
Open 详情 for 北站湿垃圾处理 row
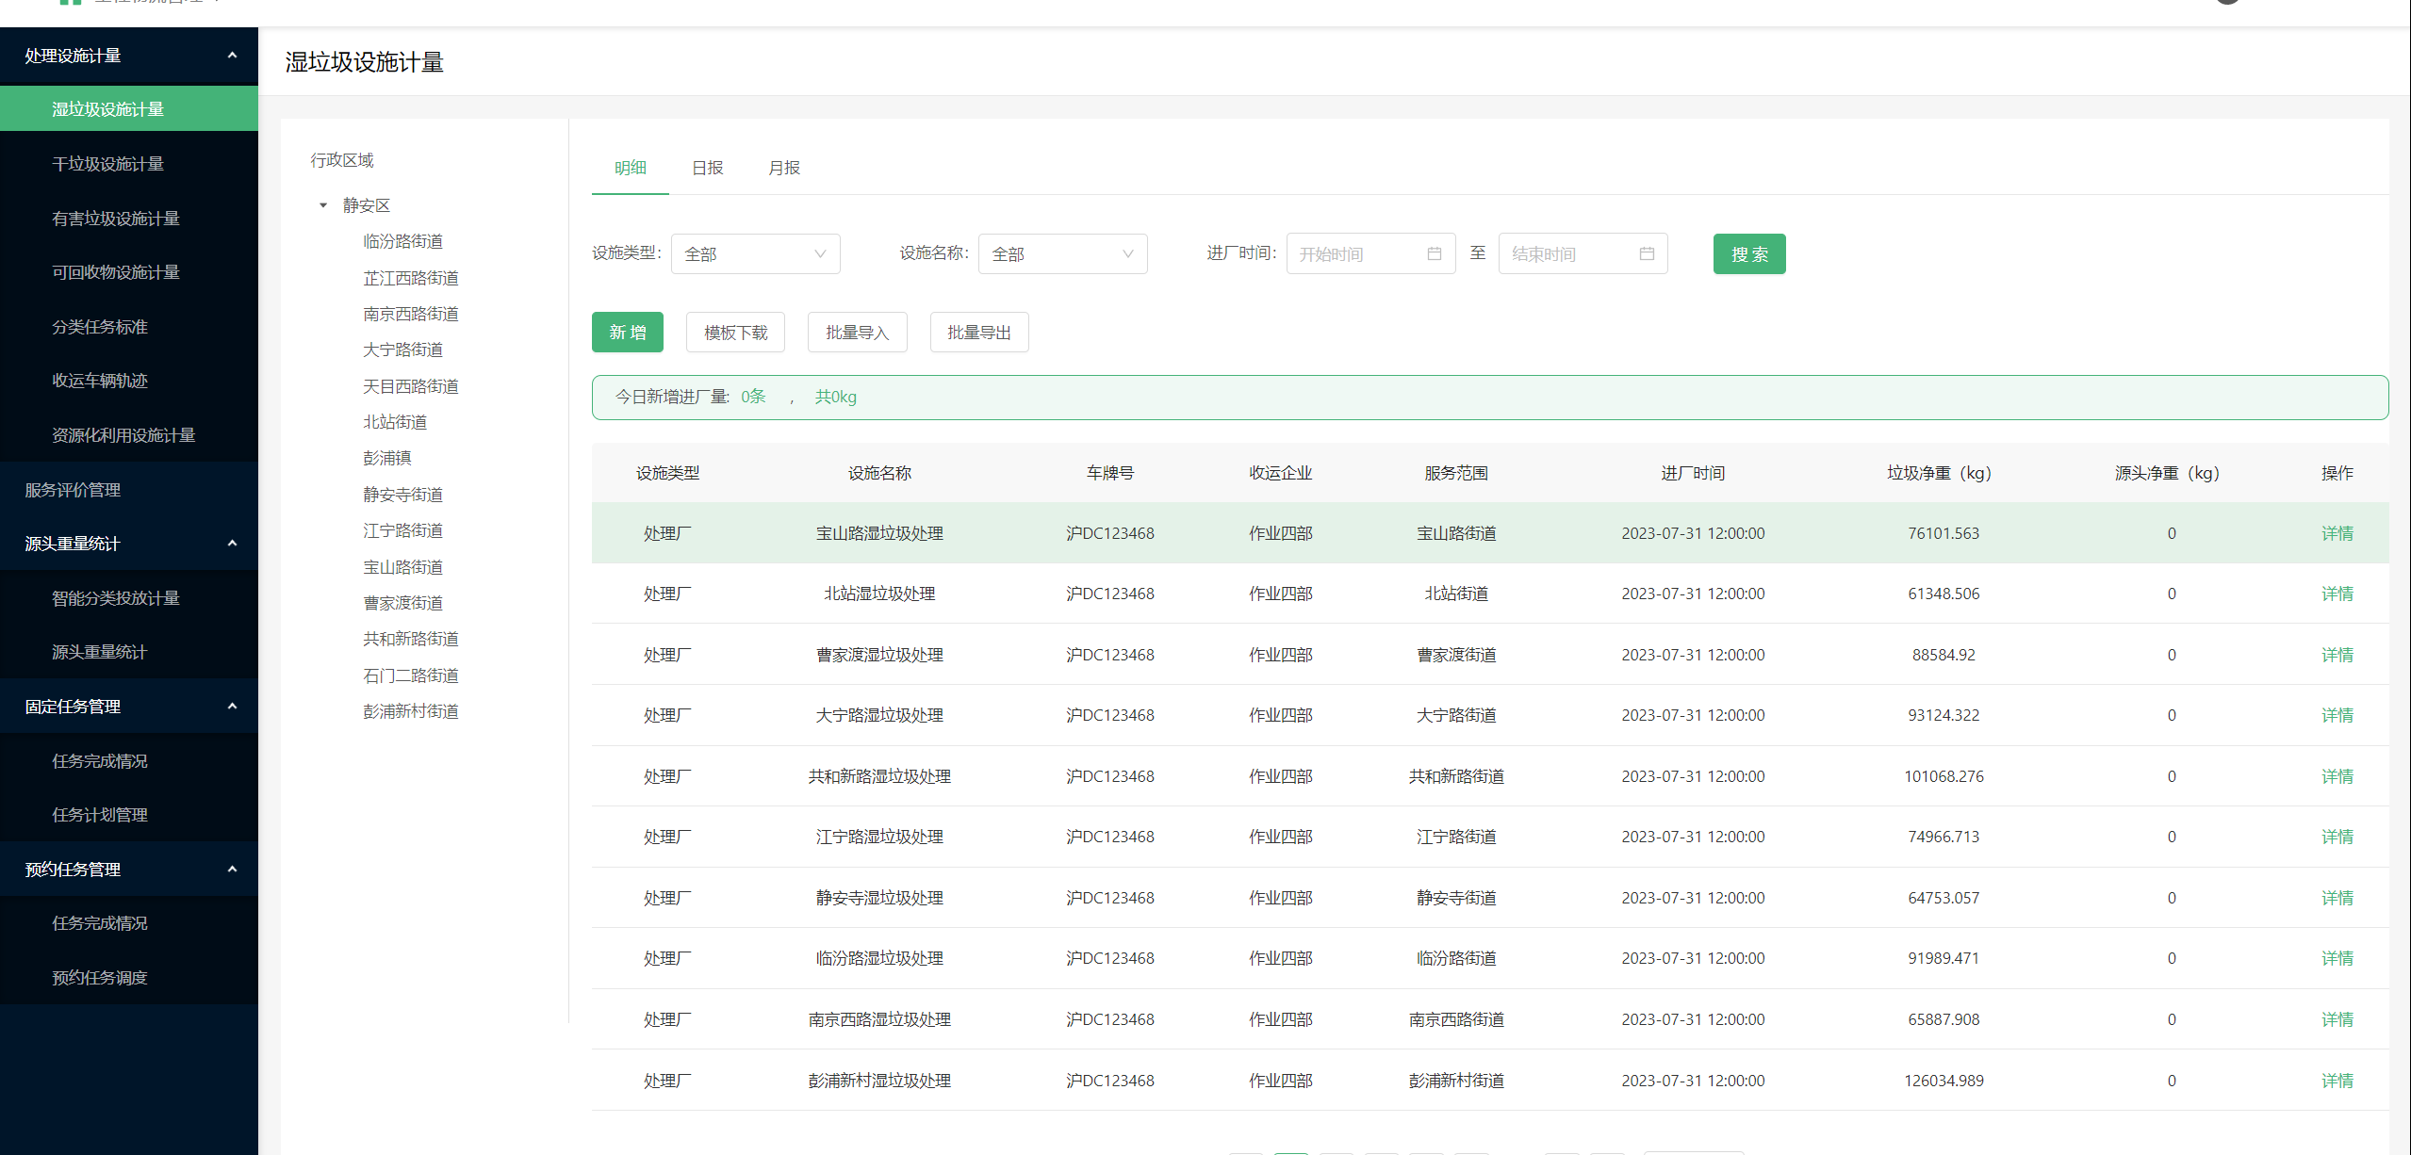point(2337,594)
